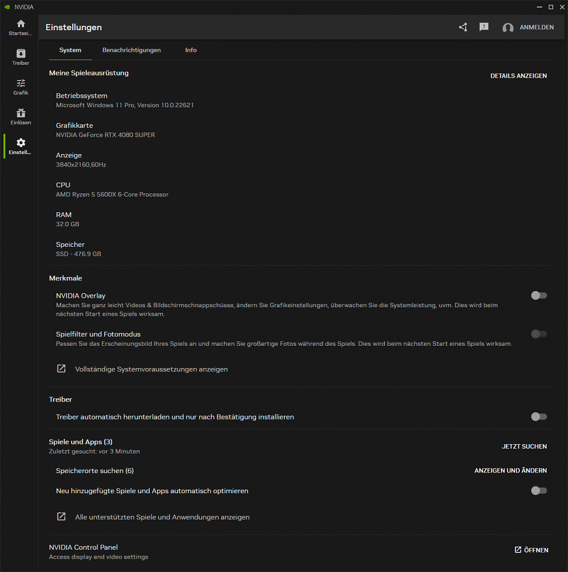Image resolution: width=568 pixels, height=572 pixels.
Task: Click the share icon in header
Action: click(x=463, y=27)
